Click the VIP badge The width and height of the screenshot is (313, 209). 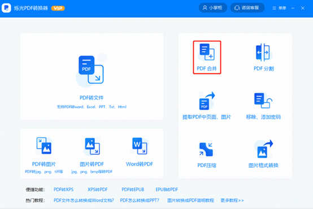click(58, 8)
